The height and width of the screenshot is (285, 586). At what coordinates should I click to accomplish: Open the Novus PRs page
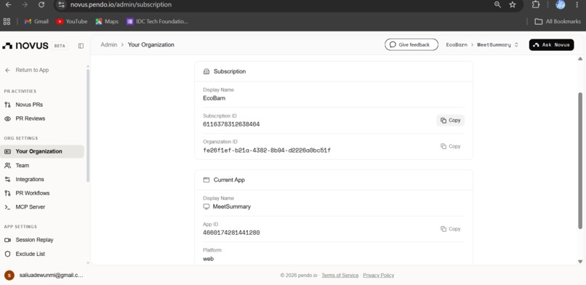[x=29, y=105]
